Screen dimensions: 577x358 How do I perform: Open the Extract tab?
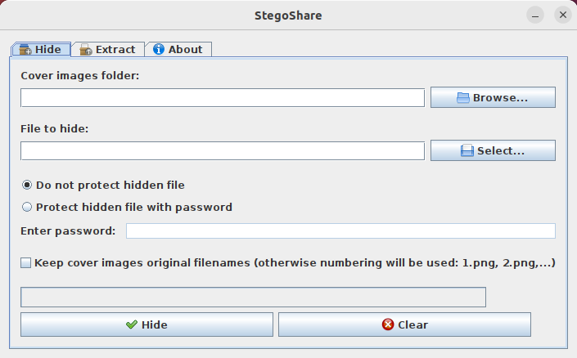point(108,49)
